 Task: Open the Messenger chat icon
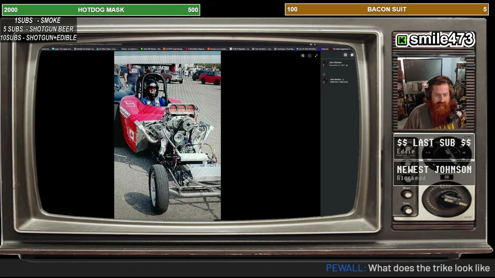(352, 55)
